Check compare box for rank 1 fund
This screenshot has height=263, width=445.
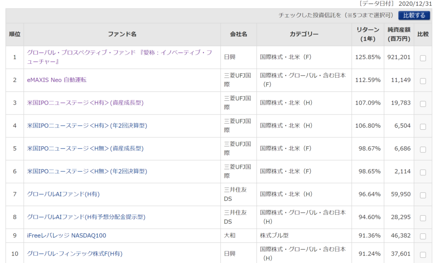[x=423, y=58]
